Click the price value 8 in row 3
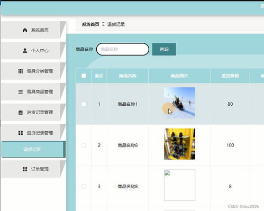Image resolution: width=264 pixels, height=211 pixels. tap(230, 186)
